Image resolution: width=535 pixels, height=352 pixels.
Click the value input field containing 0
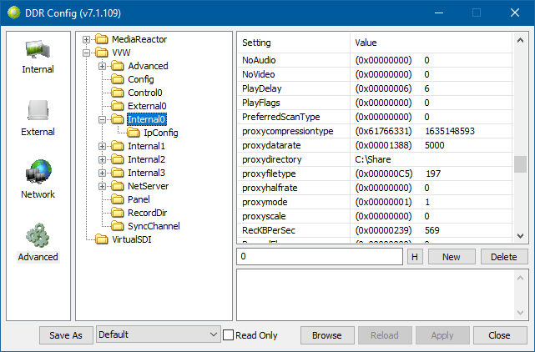320,257
